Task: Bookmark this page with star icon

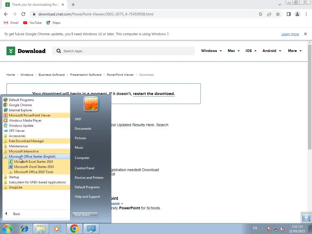Action: point(278,14)
